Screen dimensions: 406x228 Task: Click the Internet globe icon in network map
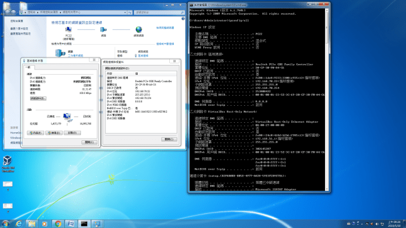tap(139, 30)
